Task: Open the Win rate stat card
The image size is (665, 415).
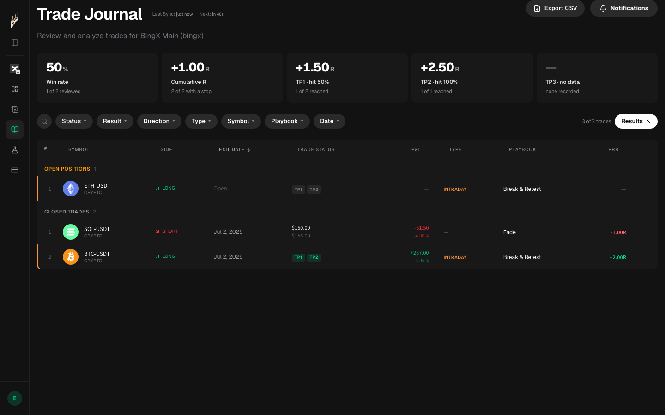Action: click(97, 77)
